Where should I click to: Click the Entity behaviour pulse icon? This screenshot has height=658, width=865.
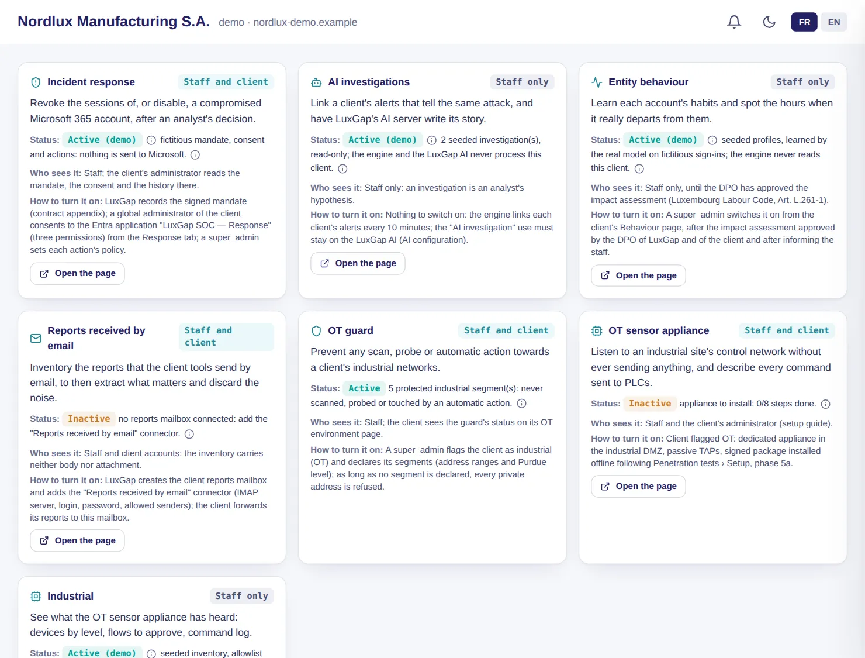(597, 82)
